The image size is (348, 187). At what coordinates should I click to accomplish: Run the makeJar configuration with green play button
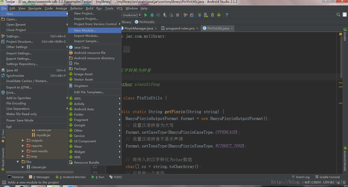[146, 15]
